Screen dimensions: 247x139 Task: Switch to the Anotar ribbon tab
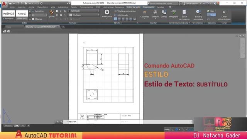click(32, 7)
